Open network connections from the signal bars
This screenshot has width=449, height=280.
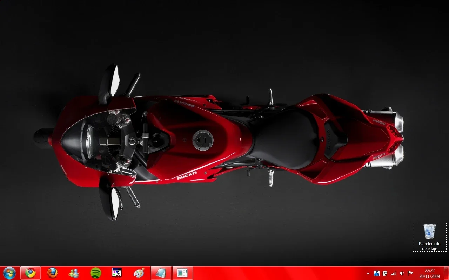point(394,273)
